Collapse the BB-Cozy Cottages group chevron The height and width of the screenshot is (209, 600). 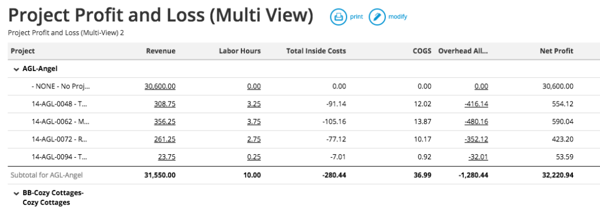point(16,193)
